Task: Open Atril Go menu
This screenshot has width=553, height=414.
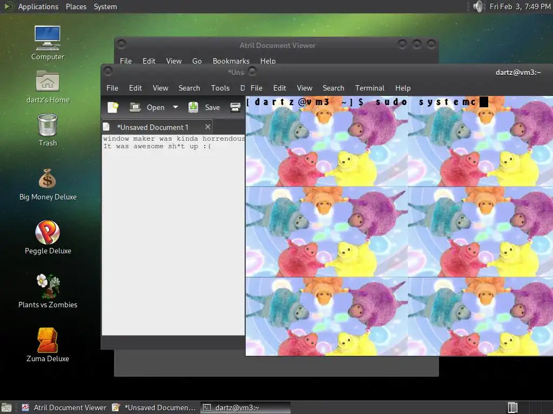Action: pyautogui.click(x=197, y=61)
